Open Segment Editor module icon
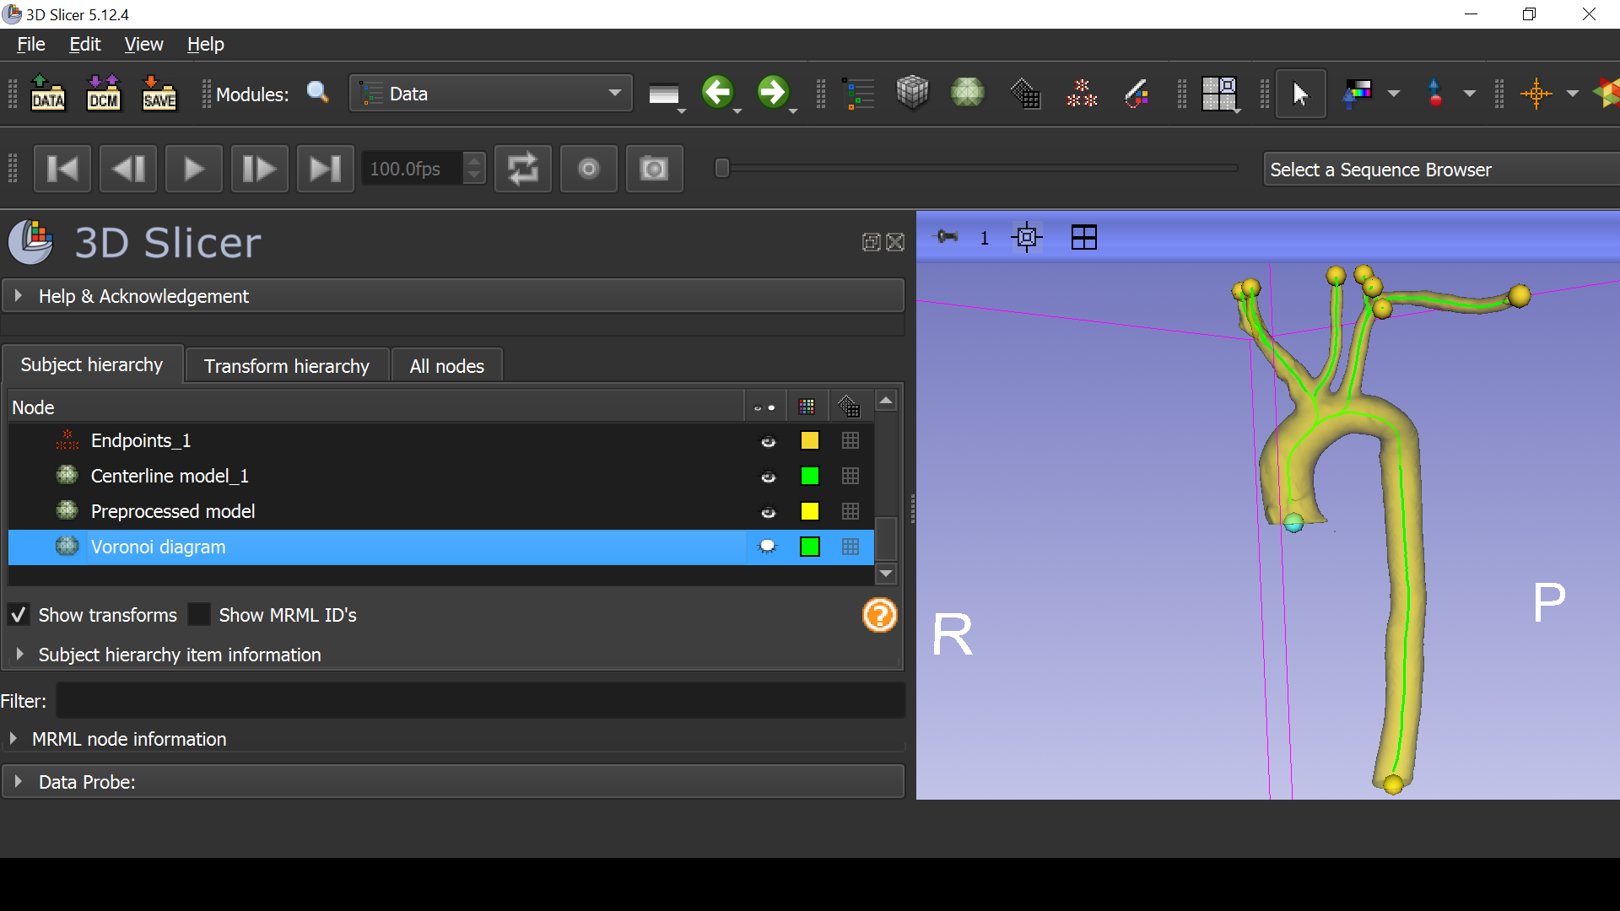Screen dimensions: 1620x911 (1137, 93)
